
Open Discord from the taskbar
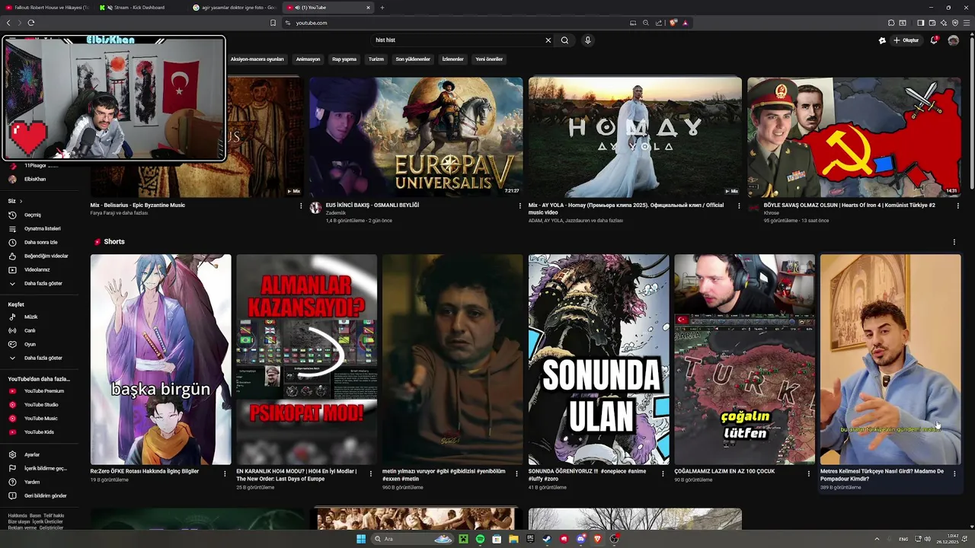(580, 539)
